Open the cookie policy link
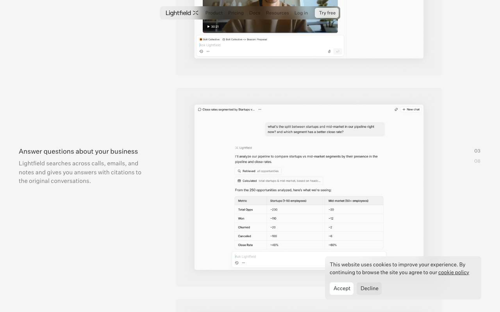The height and width of the screenshot is (312, 500). click(x=454, y=273)
